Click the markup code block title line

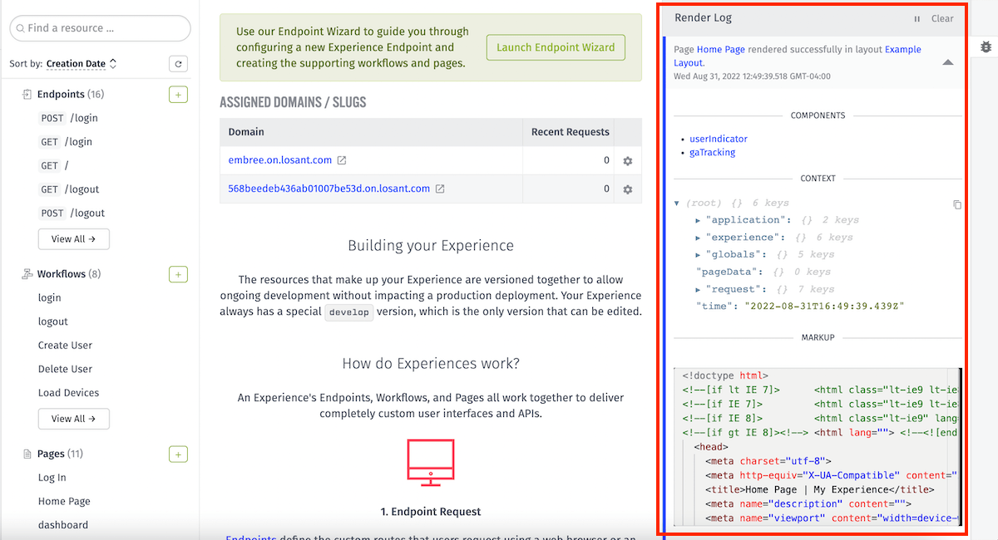click(838, 489)
